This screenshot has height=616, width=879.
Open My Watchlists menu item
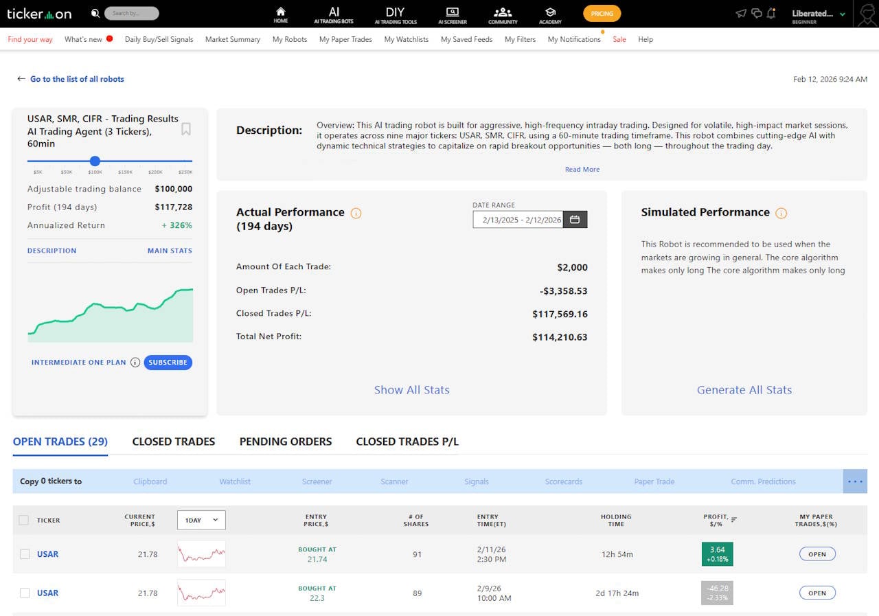(x=407, y=39)
